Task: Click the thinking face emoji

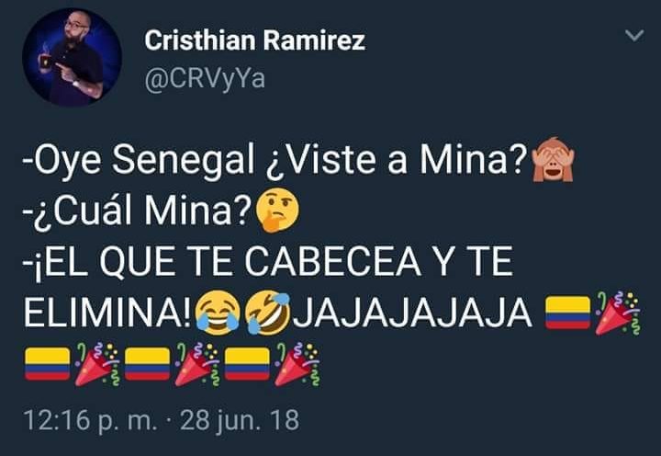Action: click(277, 211)
